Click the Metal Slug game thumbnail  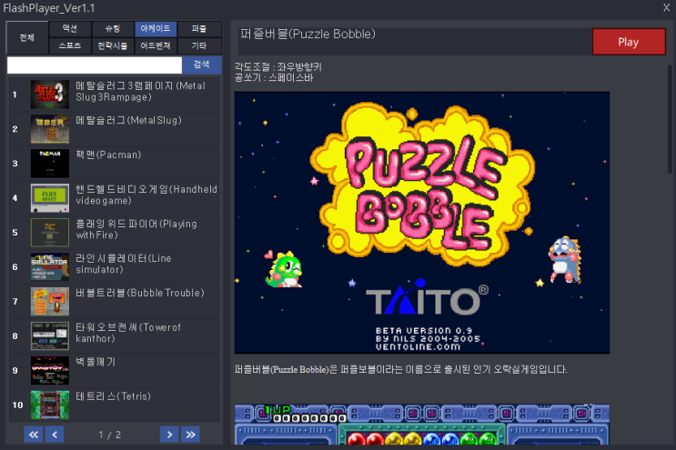[50, 129]
